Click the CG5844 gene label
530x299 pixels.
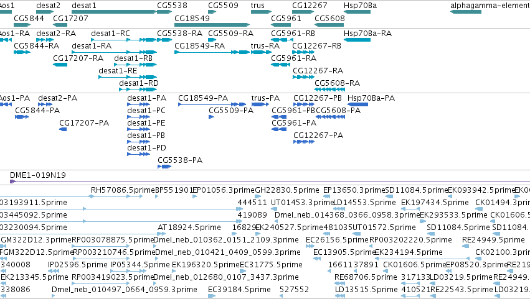(29, 18)
